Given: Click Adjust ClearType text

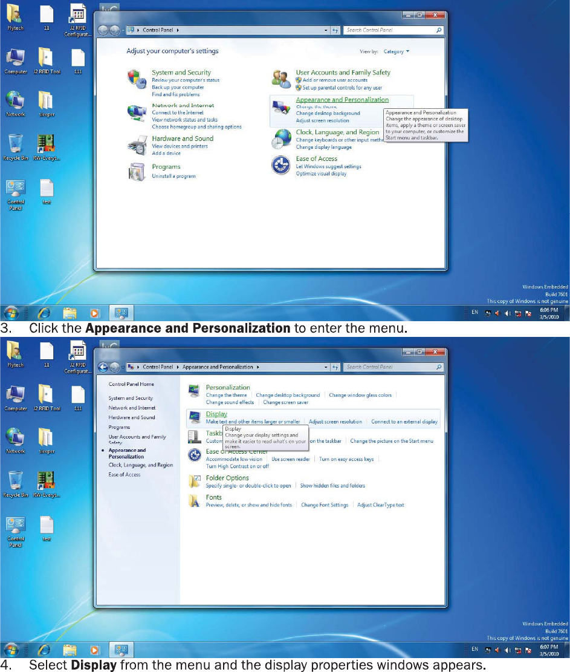Looking at the screenshot, I should pos(381,505).
